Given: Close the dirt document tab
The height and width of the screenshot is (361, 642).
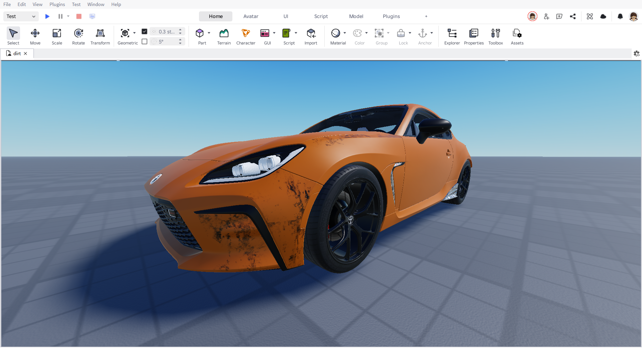Looking at the screenshot, I should click(x=25, y=53).
